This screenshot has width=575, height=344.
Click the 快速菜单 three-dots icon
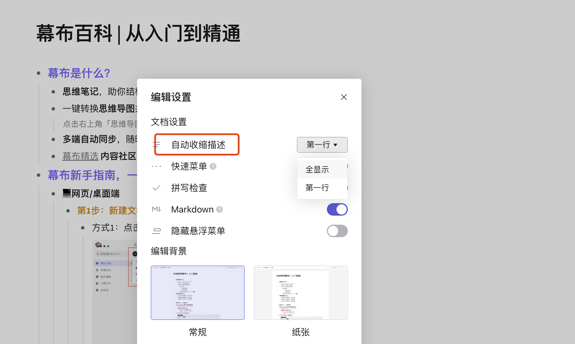click(x=156, y=166)
